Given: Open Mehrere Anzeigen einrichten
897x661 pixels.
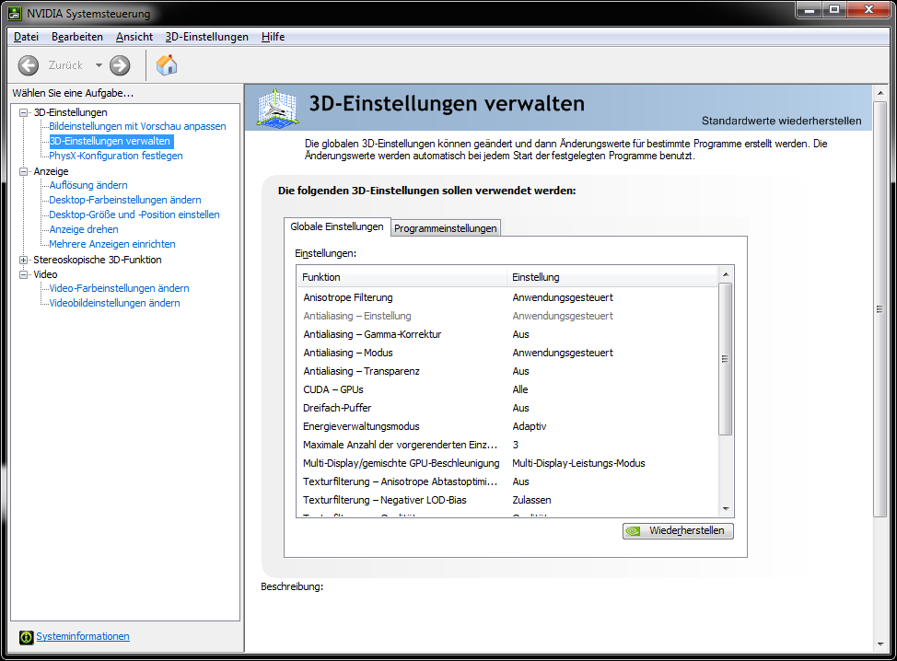Looking at the screenshot, I should 112,244.
